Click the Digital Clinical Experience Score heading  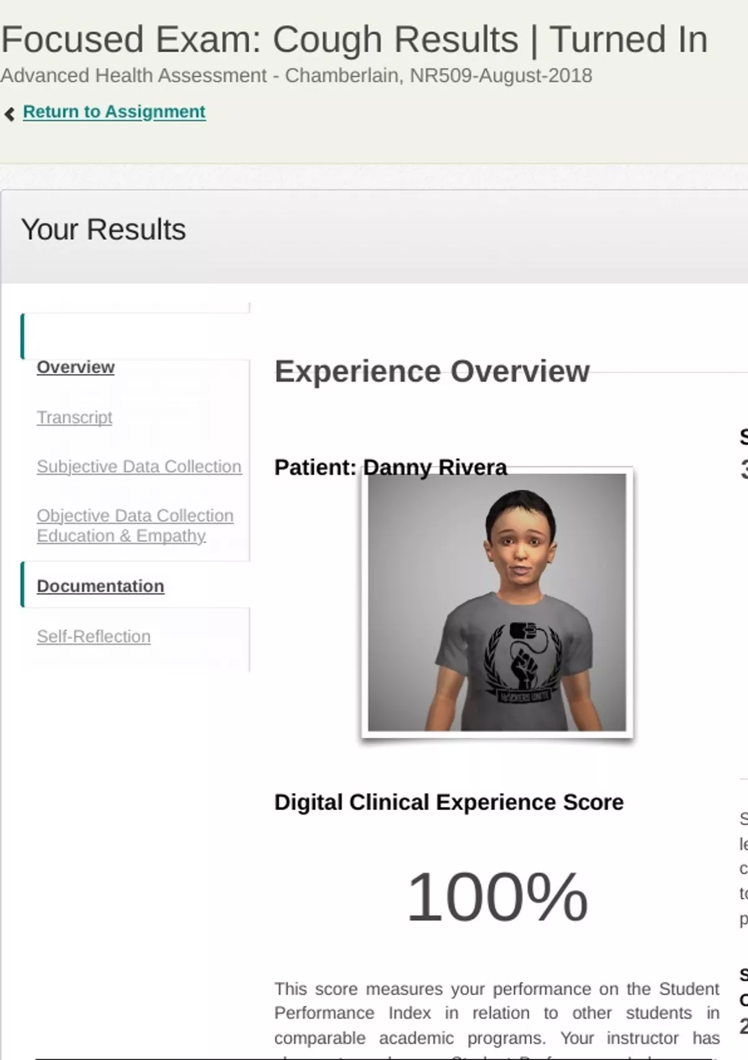click(449, 802)
